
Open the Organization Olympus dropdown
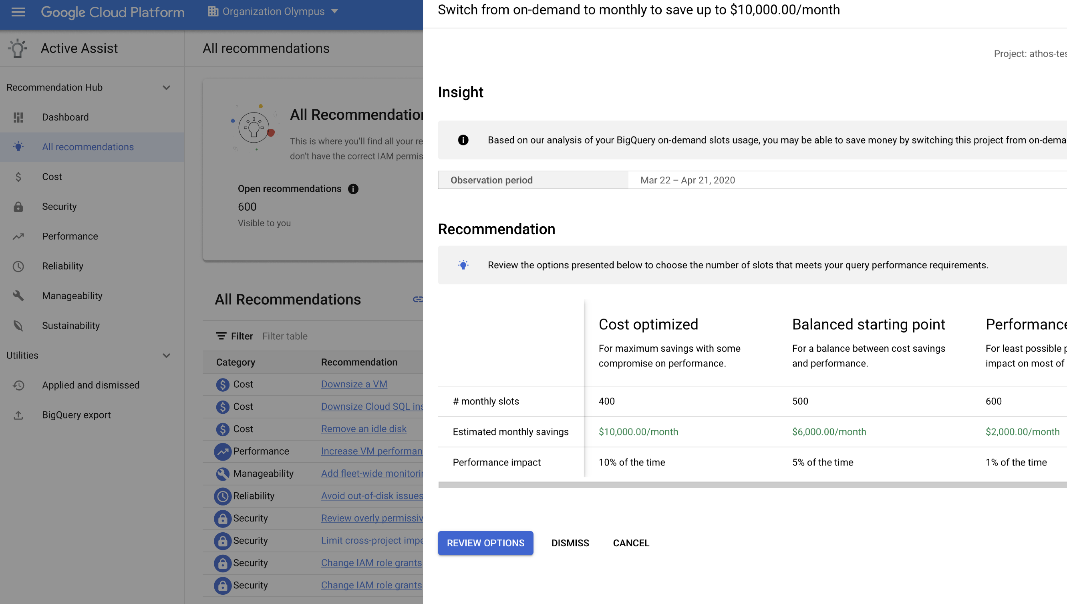[272, 11]
